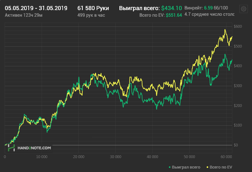Click the 60 000 x-axis label

pyautogui.click(x=226, y=157)
